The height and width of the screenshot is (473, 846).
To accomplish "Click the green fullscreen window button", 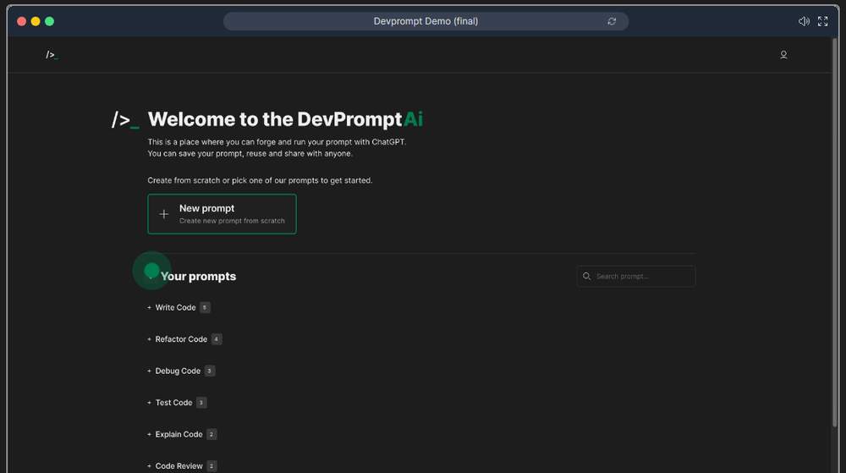I will (50, 21).
